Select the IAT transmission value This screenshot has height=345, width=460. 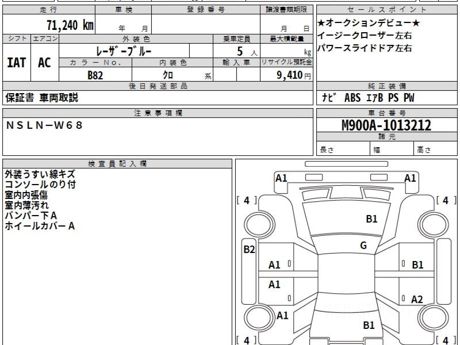click(x=16, y=62)
